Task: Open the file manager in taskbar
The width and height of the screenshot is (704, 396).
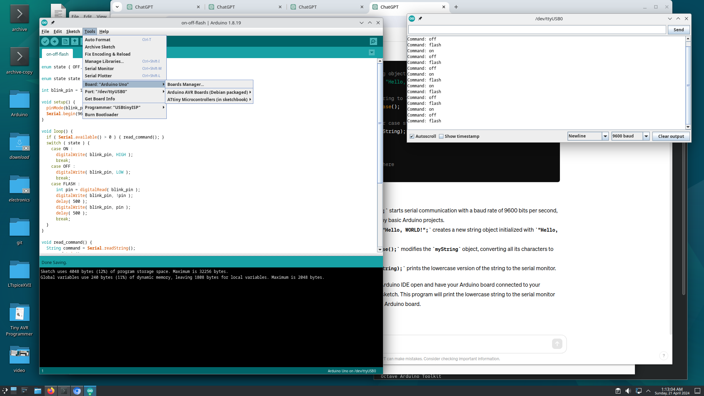Action: coord(38,391)
